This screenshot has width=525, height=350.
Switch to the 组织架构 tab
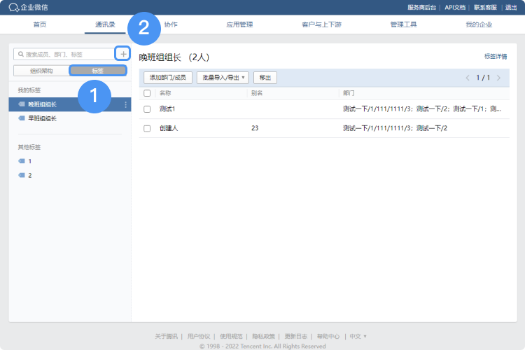tap(41, 71)
